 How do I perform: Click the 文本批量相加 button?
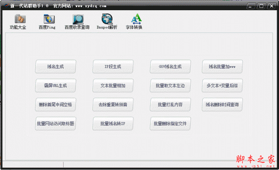pyautogui.click(x=113, y=86)
